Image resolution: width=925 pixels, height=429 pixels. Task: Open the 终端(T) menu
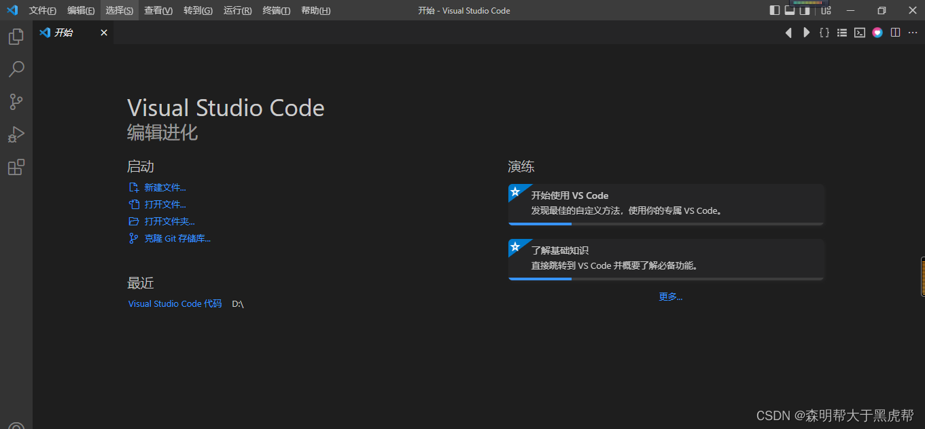[277, 10]
